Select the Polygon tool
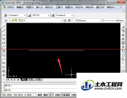Viewport: 127px width, 98px height. coord(4,39)
